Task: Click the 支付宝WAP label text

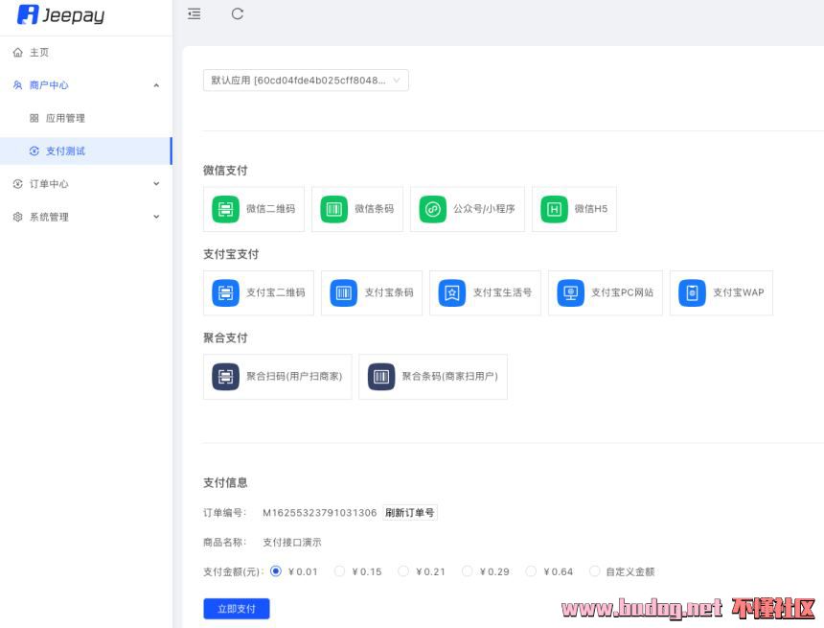Action: 739,293
